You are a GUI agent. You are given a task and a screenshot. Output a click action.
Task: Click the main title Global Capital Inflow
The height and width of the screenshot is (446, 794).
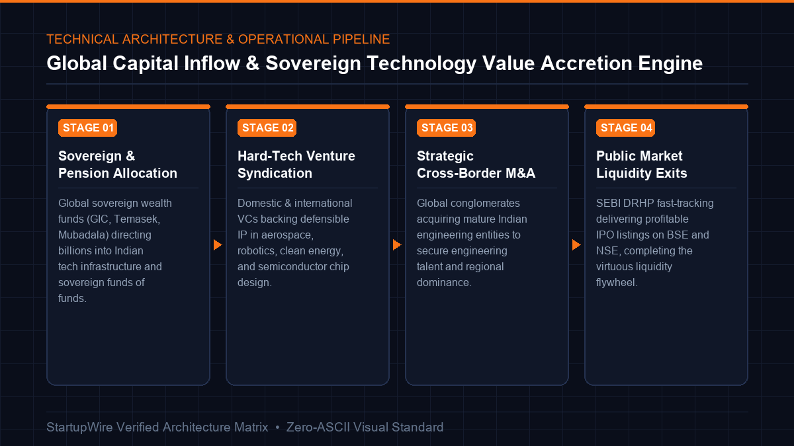coord(375,63)
